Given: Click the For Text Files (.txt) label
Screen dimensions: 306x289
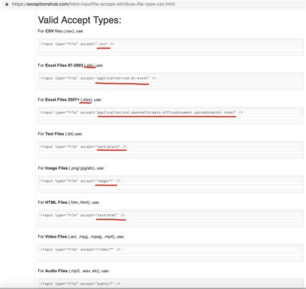Looking at the screenshot, I should pyautogui.click(x=60, y=134).
